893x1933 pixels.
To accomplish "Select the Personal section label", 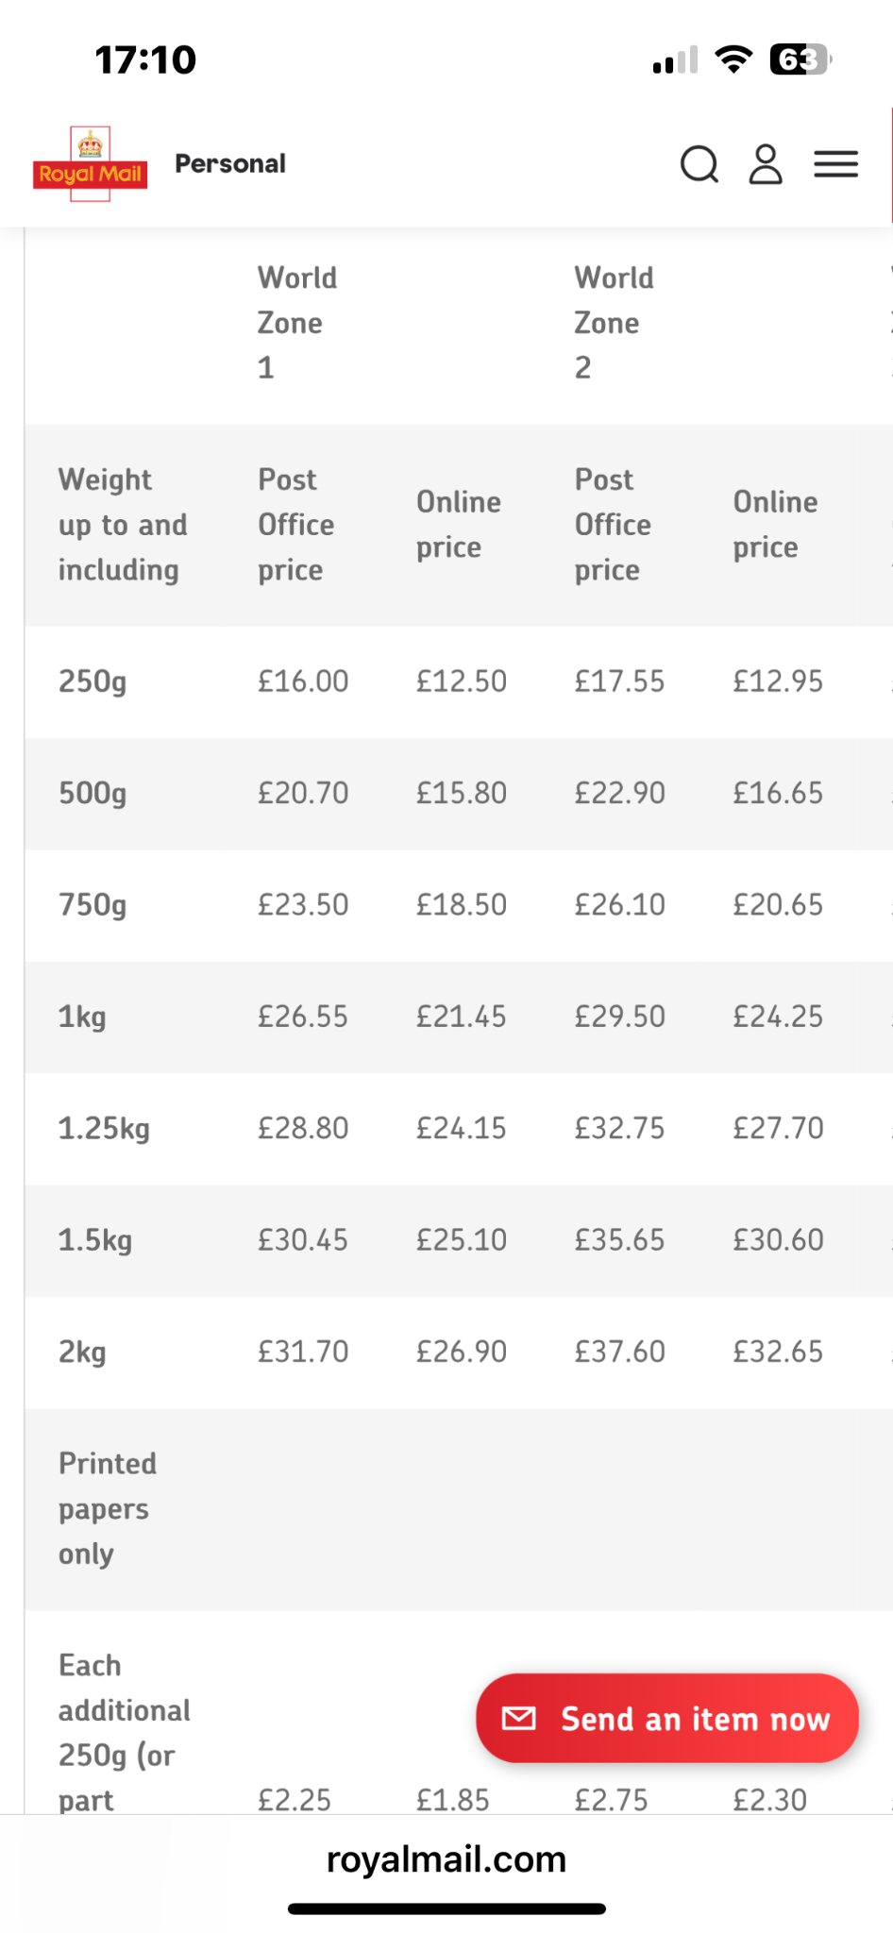I will tap(230, 163).
